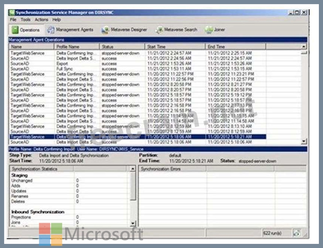Image resolution: width=323 pixels, height=248 pixels.
Task: Sort operations by Start Time column header
Action: pos(175,47)
